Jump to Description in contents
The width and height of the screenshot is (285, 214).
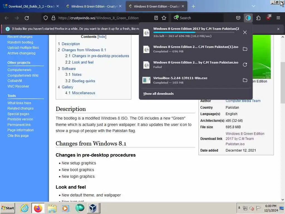tap(71, 44)
